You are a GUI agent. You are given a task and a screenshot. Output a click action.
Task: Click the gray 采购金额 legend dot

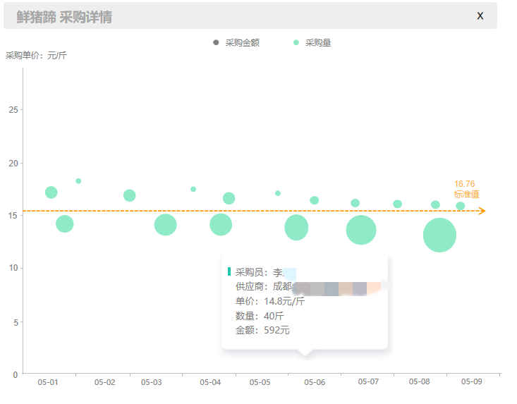(x=216, y=43)
